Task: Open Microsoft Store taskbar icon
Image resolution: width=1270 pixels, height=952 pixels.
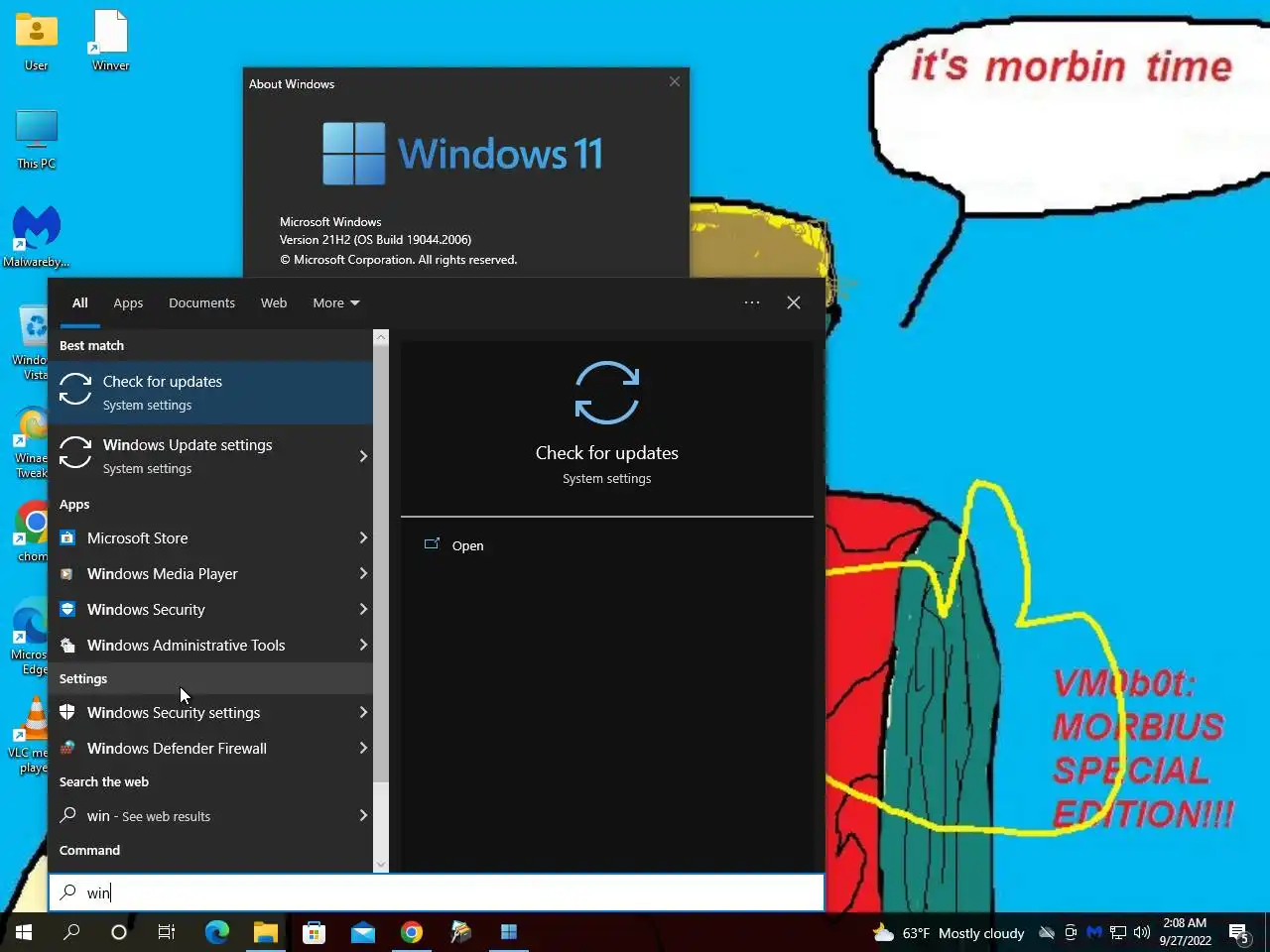Action: [x=314, y=932]
